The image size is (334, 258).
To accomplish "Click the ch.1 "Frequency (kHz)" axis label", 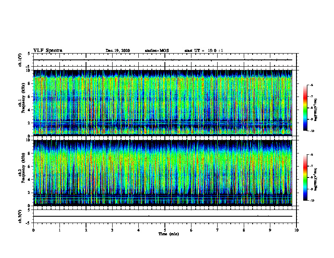I will coord(24,98).
